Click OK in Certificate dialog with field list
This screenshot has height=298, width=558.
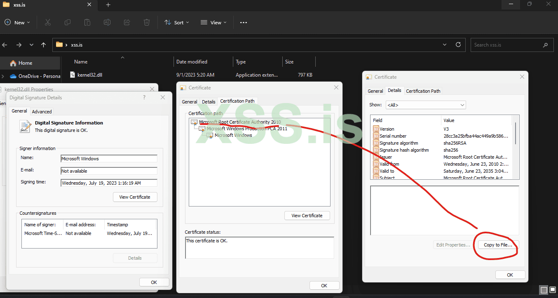[x=510, y=275]
